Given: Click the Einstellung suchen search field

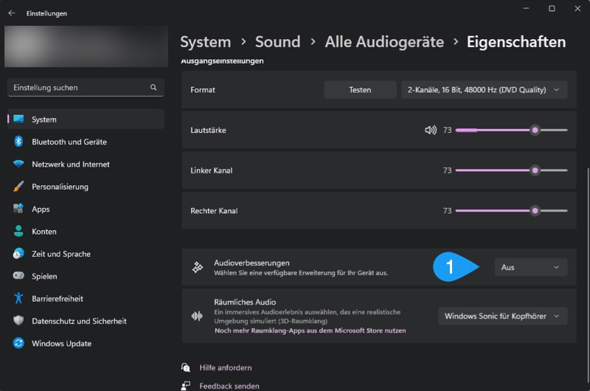Looking at the screenshot, I should coord(77,88).
